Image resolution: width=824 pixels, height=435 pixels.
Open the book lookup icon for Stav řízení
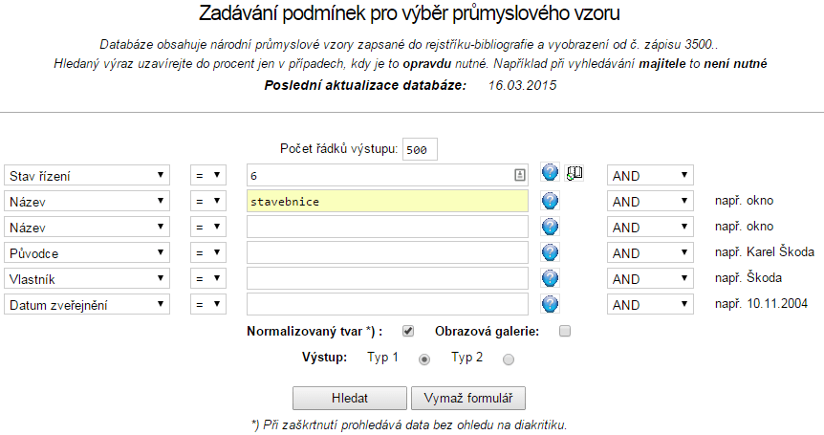click(574, 173)
